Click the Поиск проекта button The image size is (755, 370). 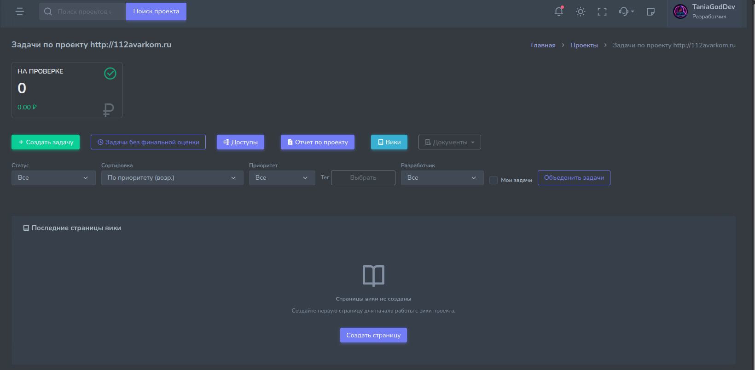(156, 11)
